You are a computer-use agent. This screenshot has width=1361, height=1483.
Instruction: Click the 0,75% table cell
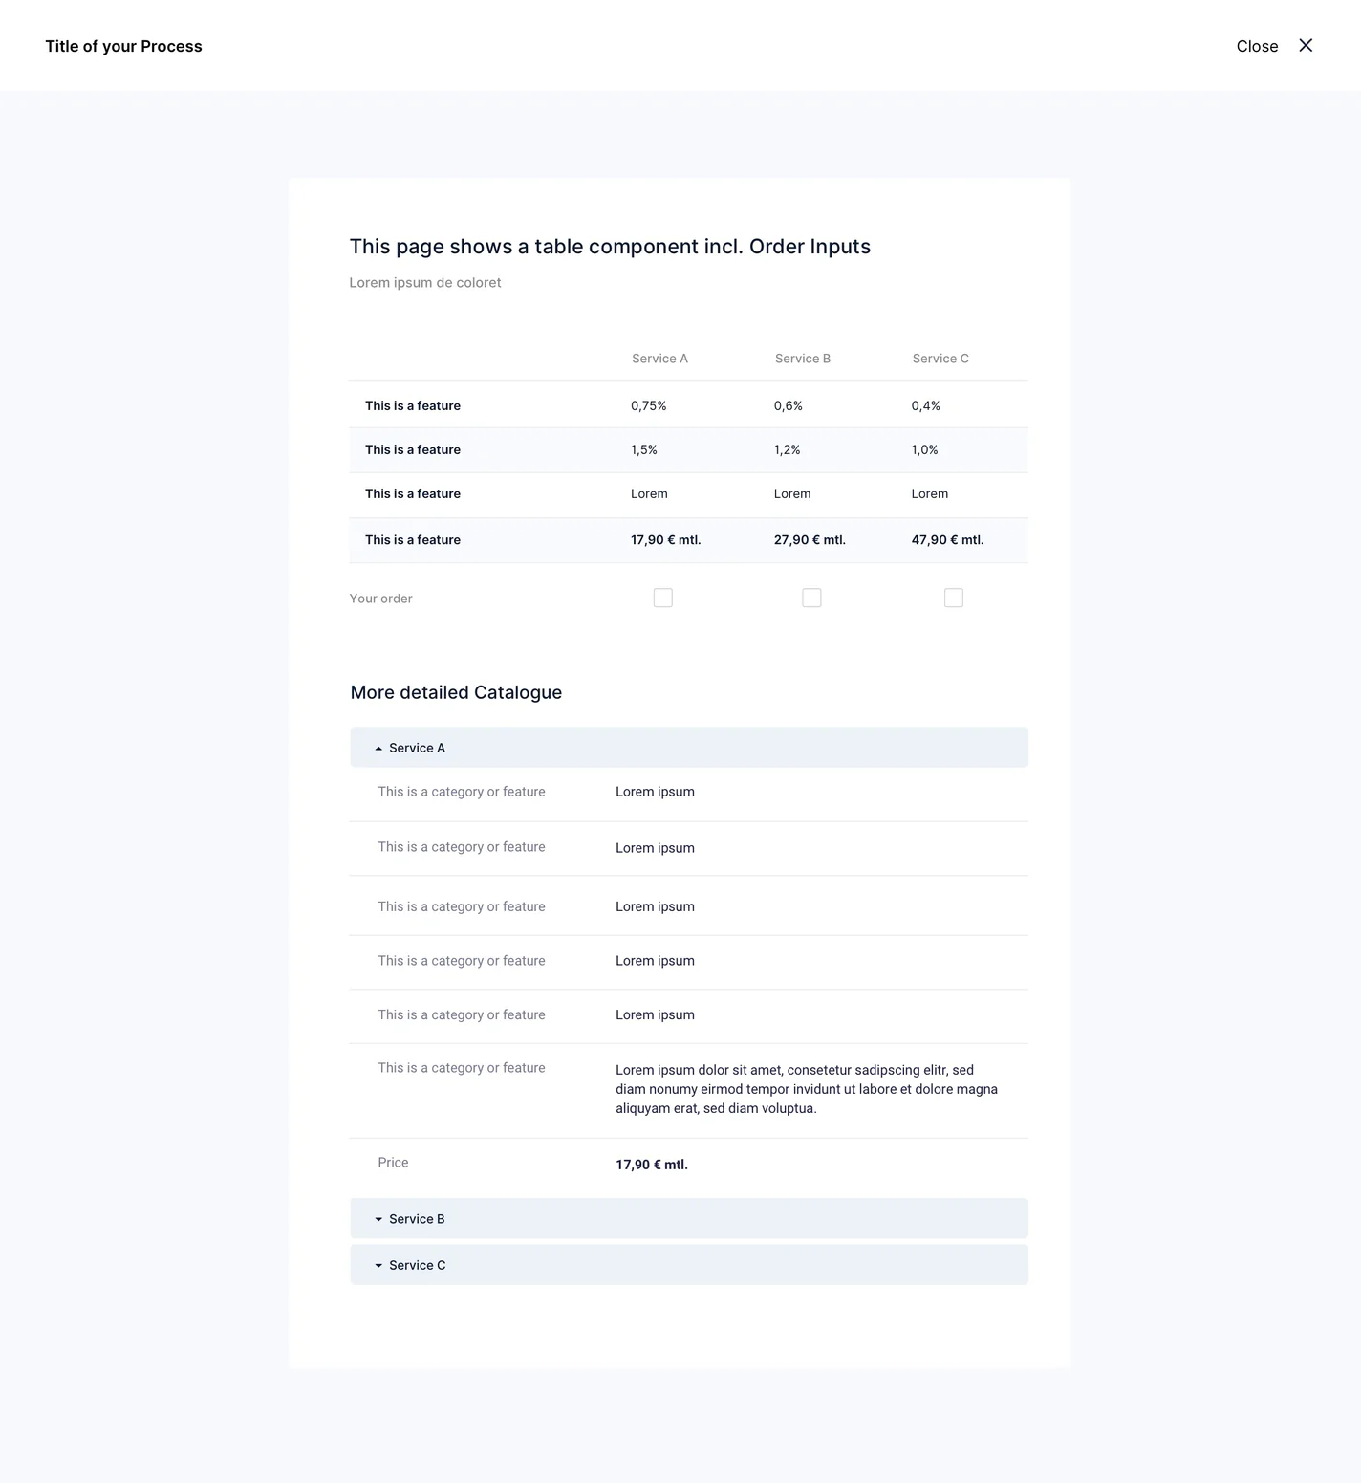click(649, 405)
